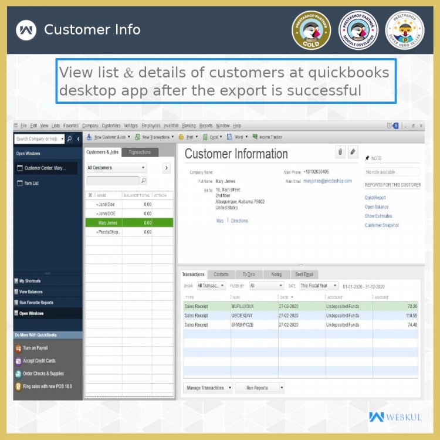The height and width of the screenshot is (440, 440).
Task: Click the Turn on Payroll icon
Action: click(18, 348)
